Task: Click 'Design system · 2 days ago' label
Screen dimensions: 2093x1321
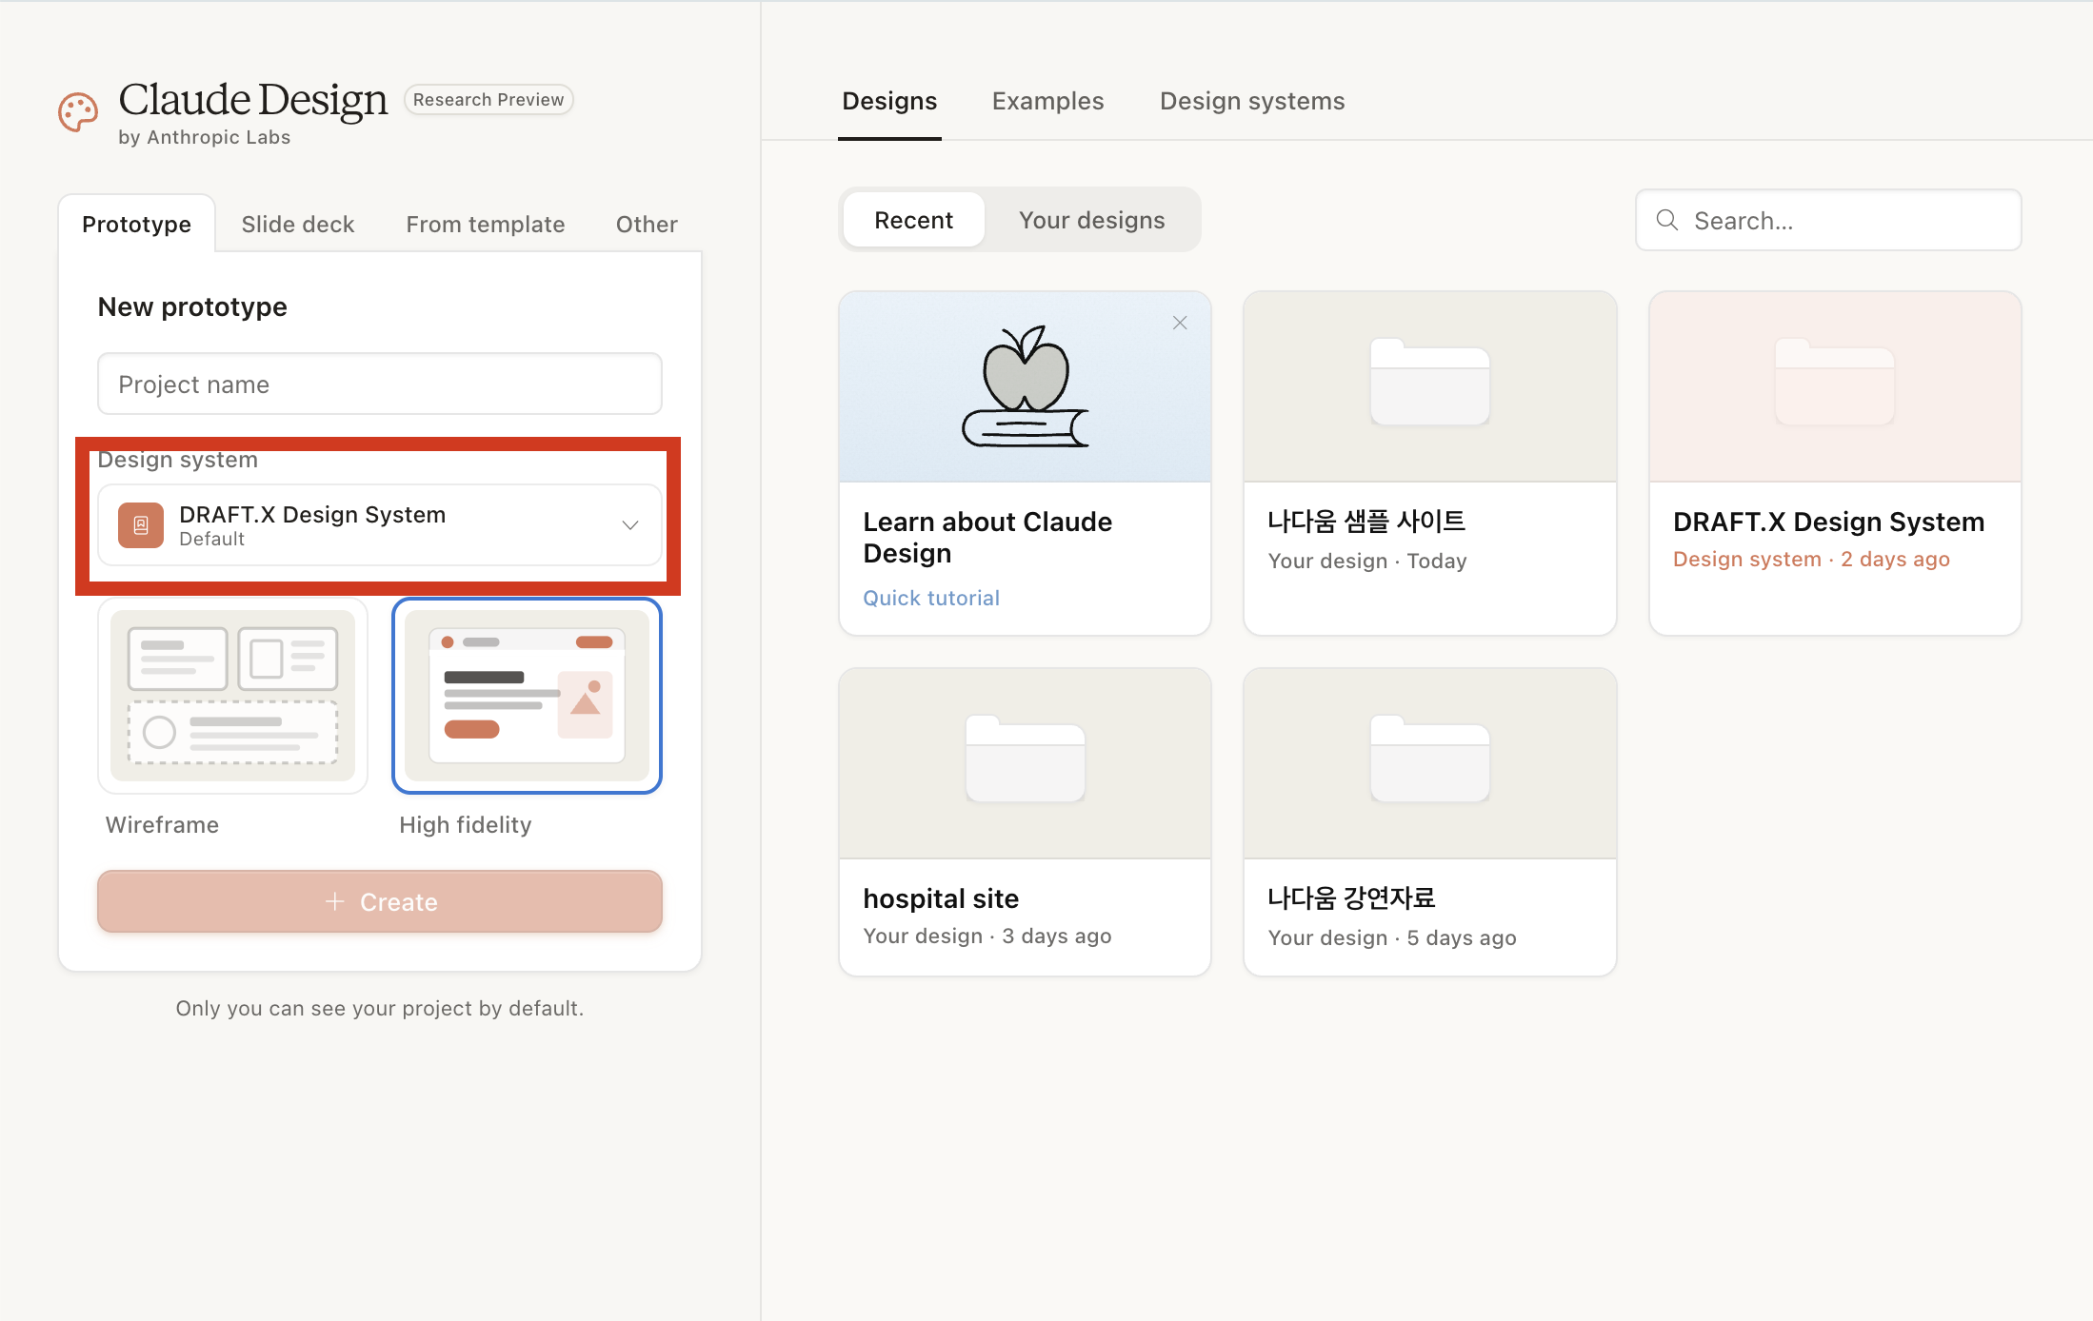Action: (x=1811, y=560)
